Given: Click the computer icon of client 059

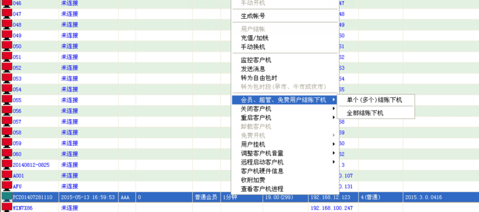Looking at the screenshot, I should point(7,143).
